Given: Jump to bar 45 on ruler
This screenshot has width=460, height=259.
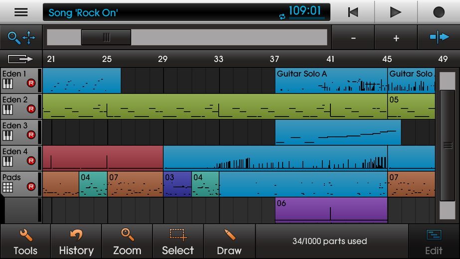Looking at the screenshot, I should (x=387, y=59).
